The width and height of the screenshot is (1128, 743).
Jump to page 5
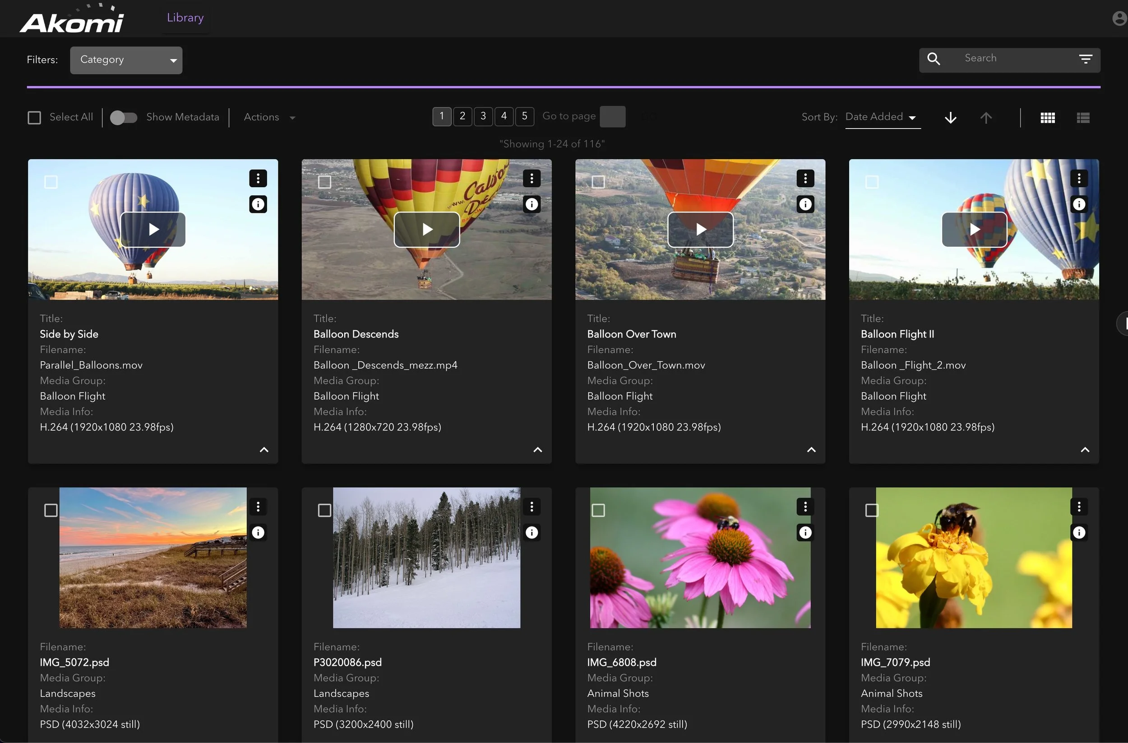524,116
